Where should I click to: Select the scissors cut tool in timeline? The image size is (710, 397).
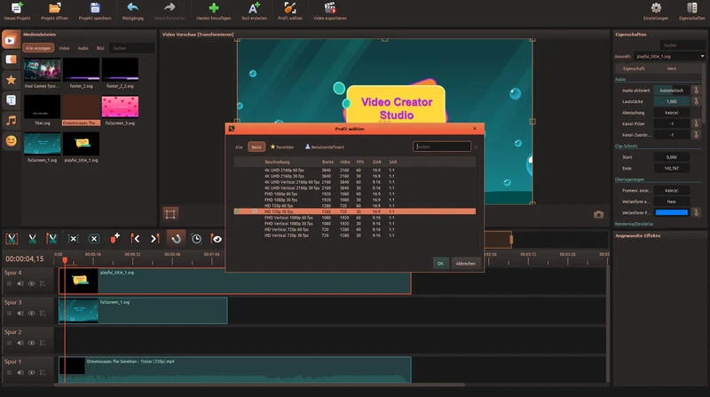pos(32,238)
